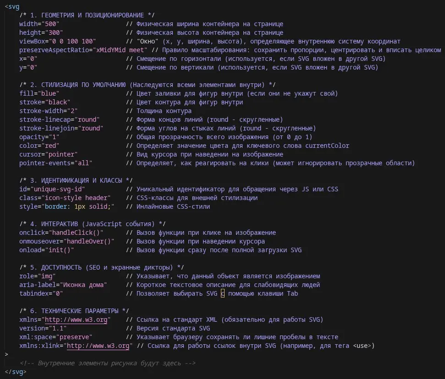Click the viewBox attribute name
The image size is (445, 379).
pos(33,41)
